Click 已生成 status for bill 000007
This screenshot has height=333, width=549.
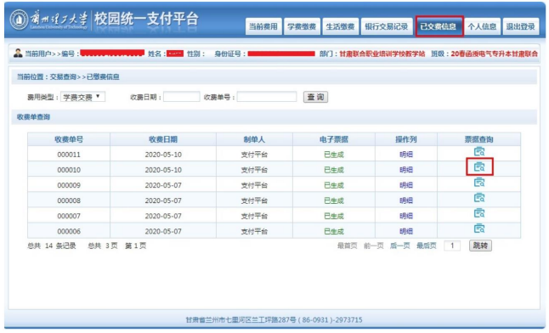[334, 216]
